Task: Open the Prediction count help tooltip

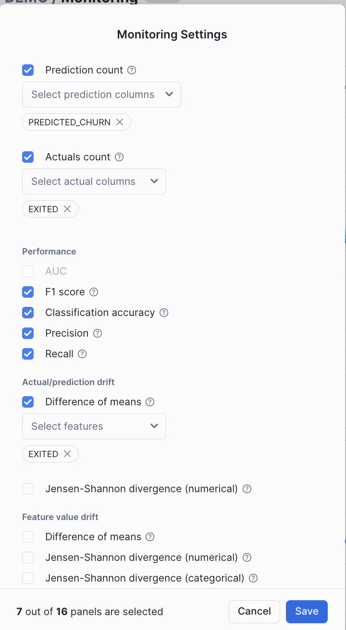Action: coord(132,70)
